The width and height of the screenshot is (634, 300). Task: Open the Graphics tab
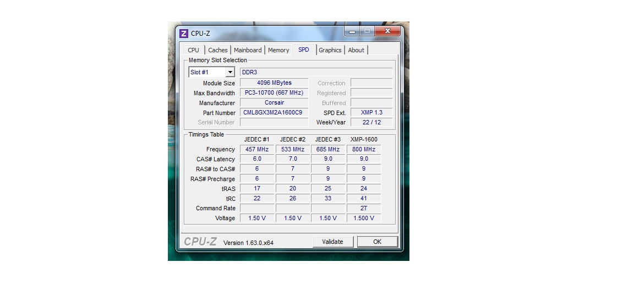pos(330,50)
